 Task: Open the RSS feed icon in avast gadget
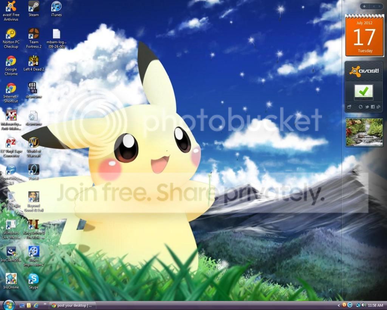coord(378,107)
